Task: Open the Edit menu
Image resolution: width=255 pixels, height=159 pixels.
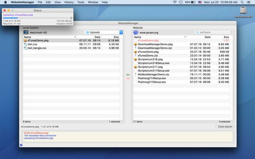Action: [48, 2]
